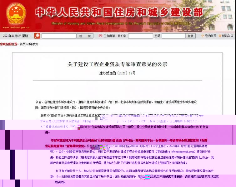The width and height of the screenshot is (236, 187).
Task: Focus the 用户名 username field
Action: pos(140,36)
